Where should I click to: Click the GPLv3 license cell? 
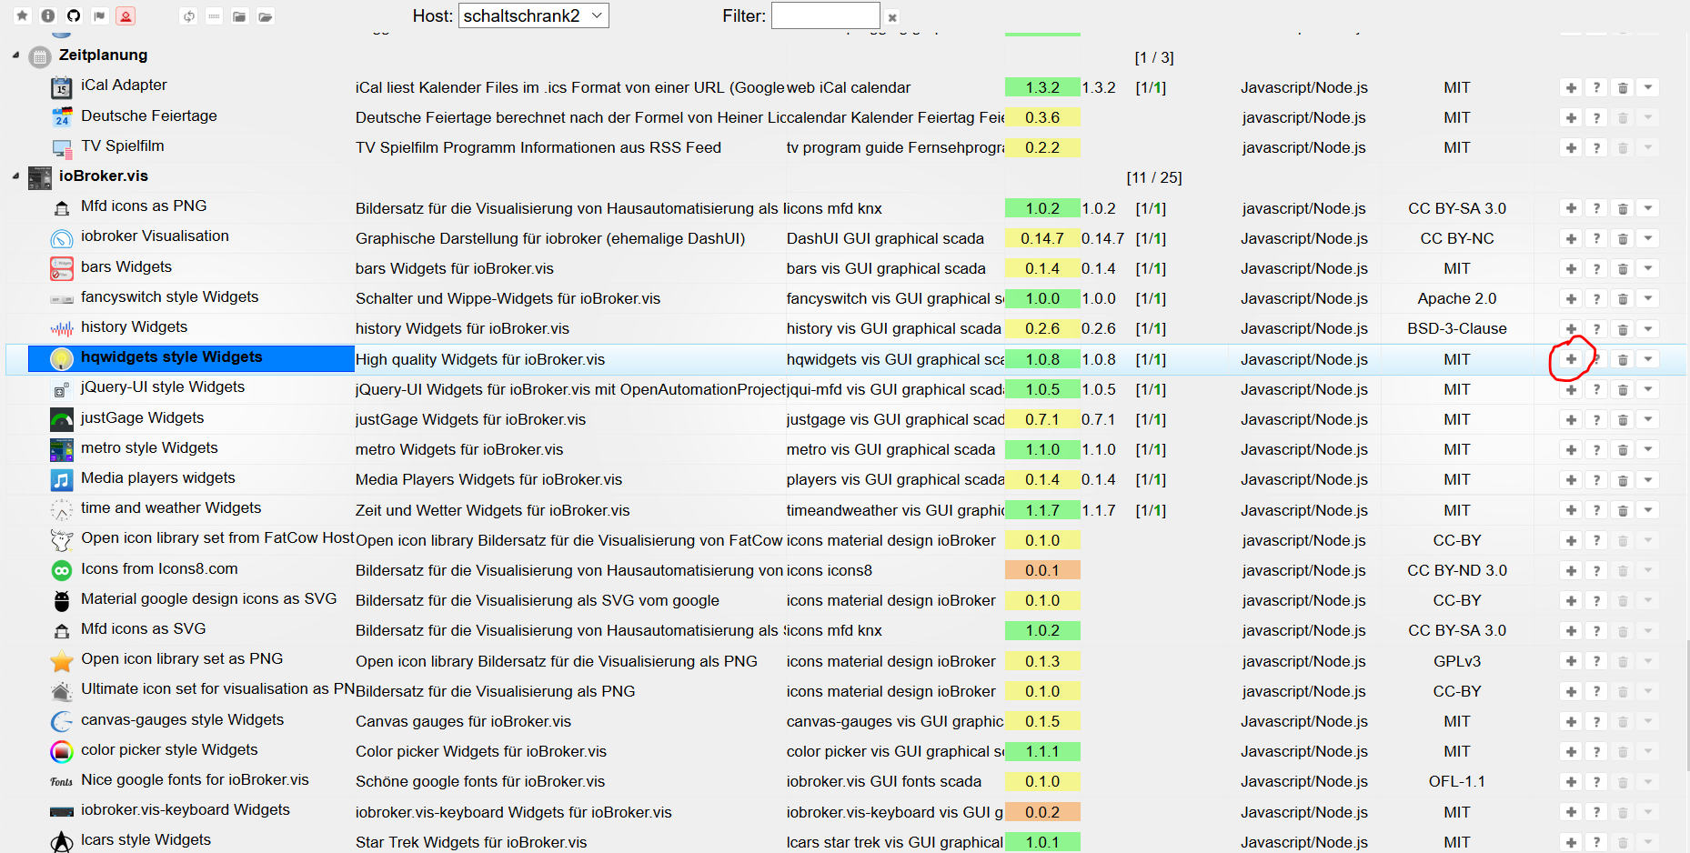tap(1456, 662)
